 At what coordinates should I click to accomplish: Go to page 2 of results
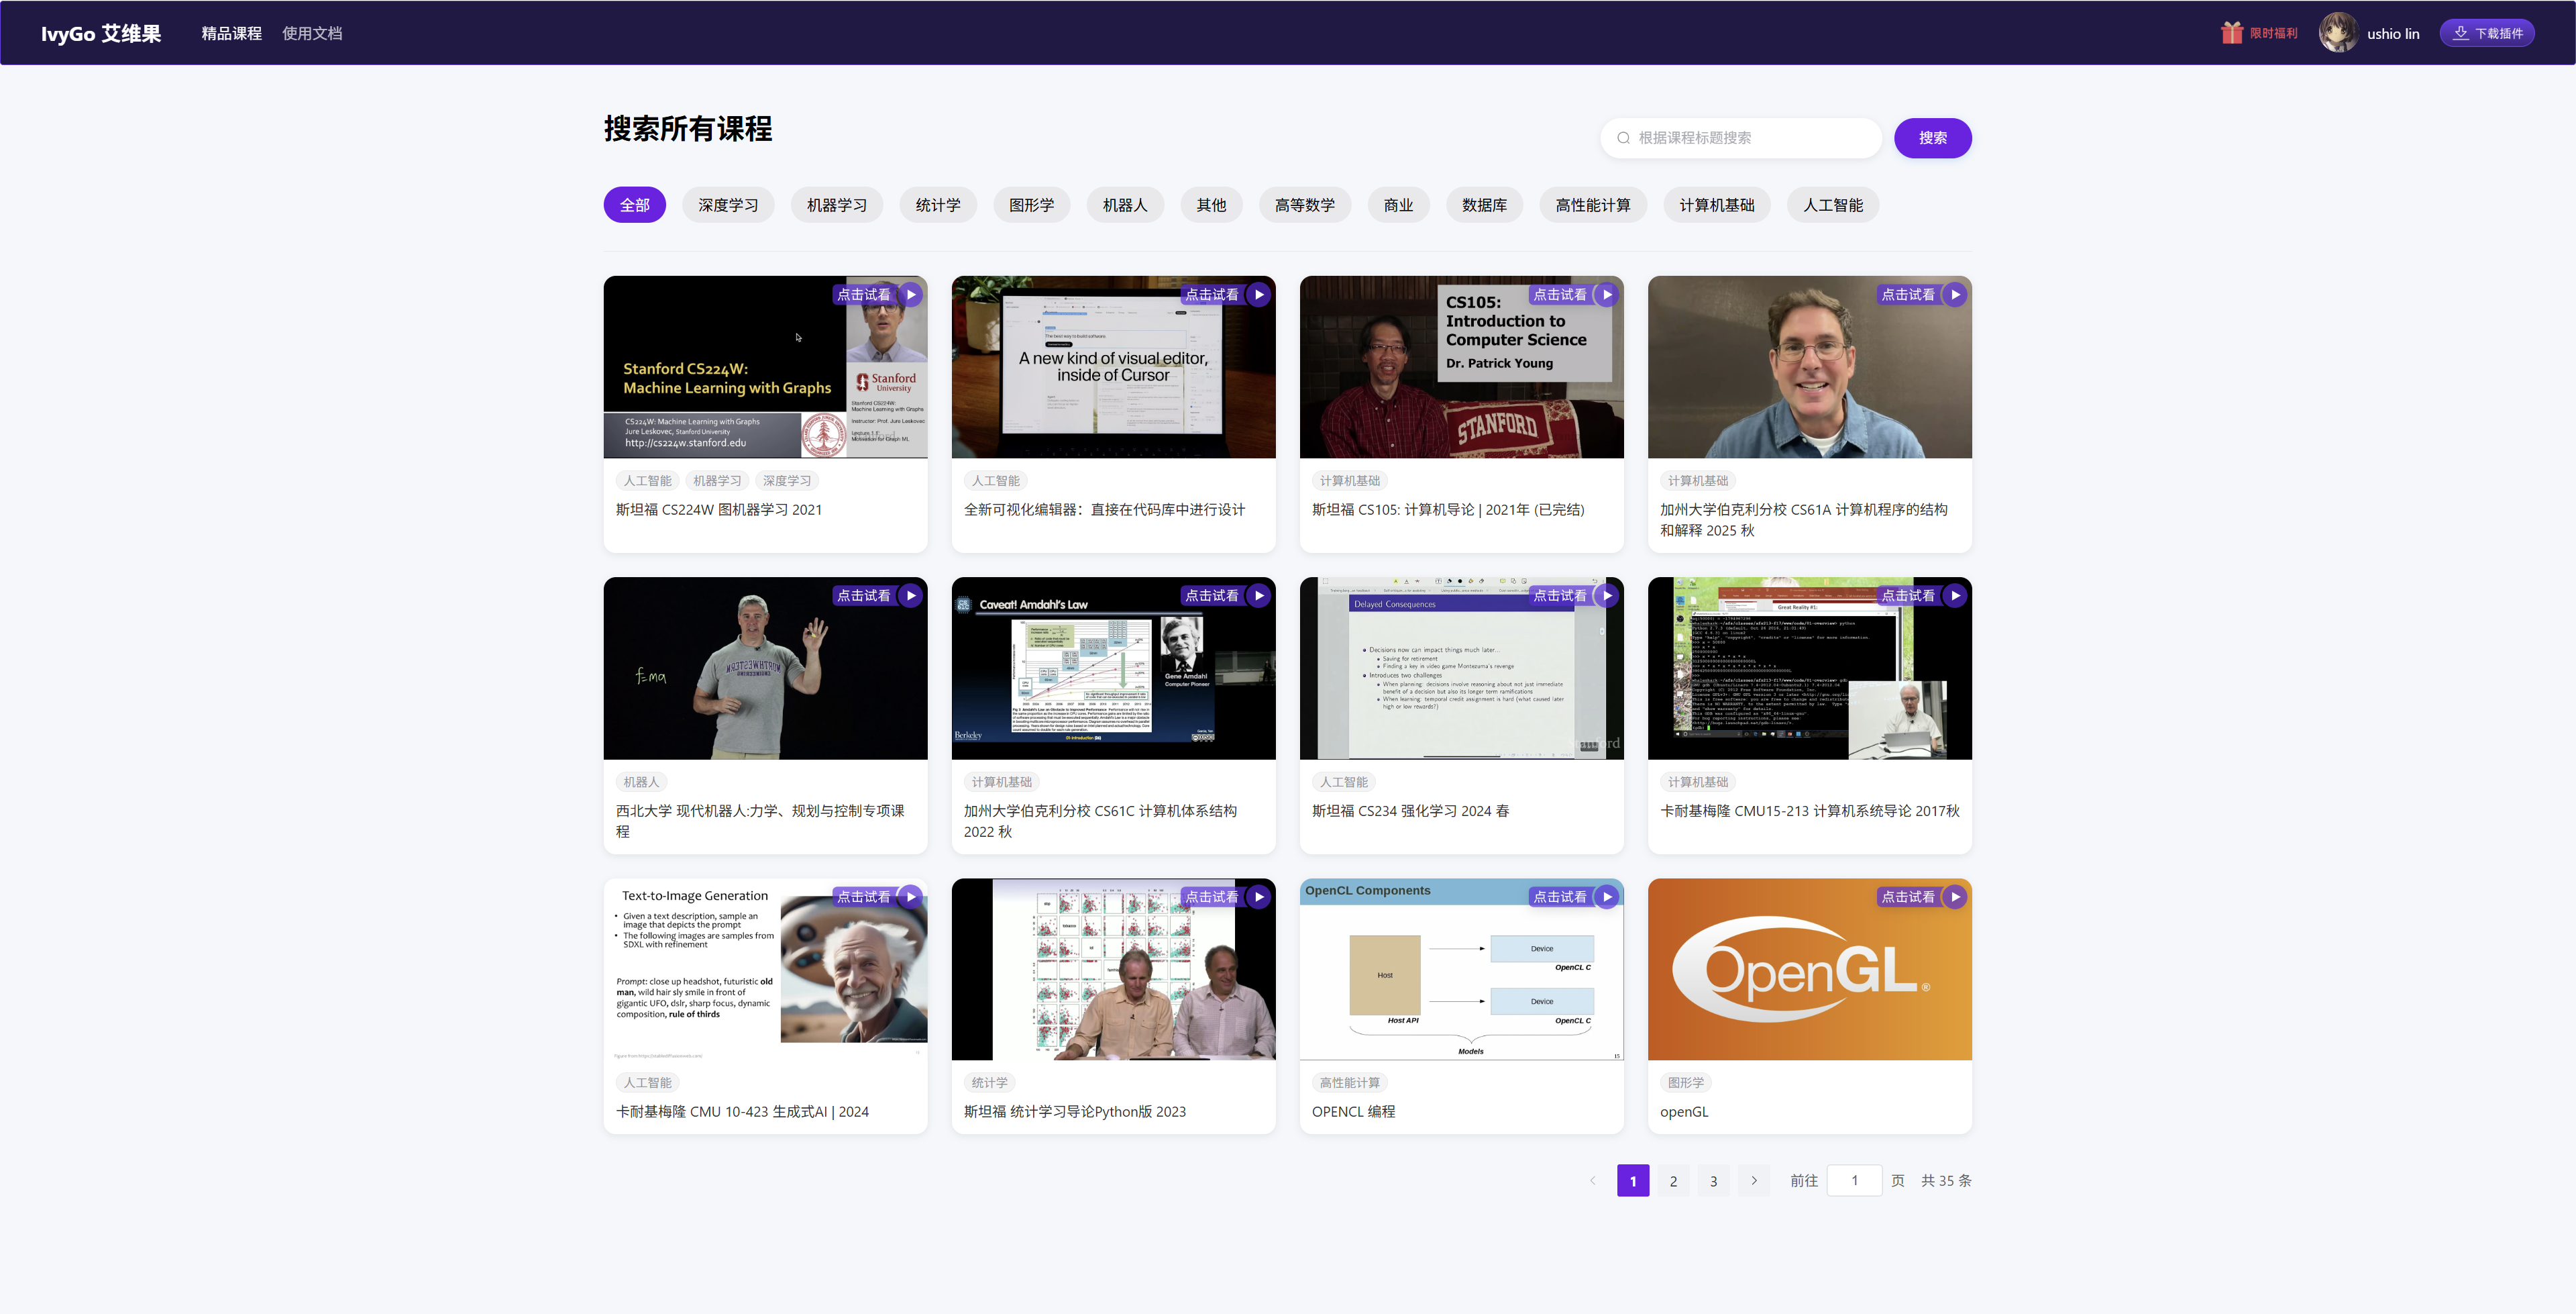click(x=1673, y=1181)
